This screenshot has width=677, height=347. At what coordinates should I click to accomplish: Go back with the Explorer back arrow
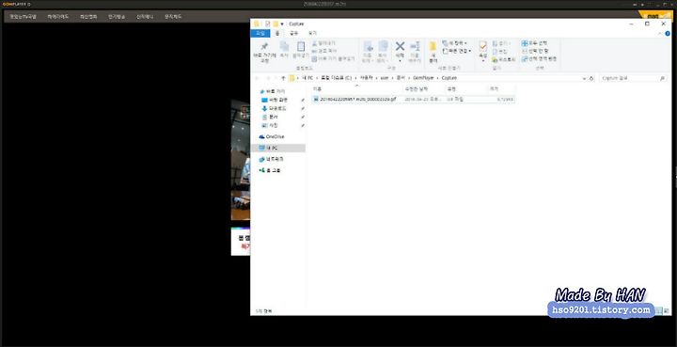point(258,78)
